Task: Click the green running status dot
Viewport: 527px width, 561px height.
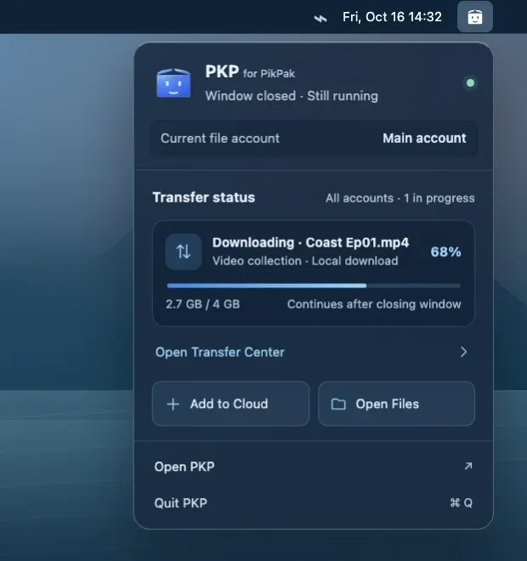Action: (470, 83)
